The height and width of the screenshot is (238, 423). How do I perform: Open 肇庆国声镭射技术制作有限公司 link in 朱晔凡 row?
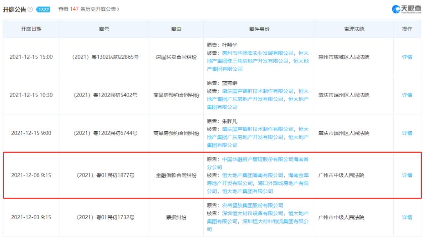(258, 129)
